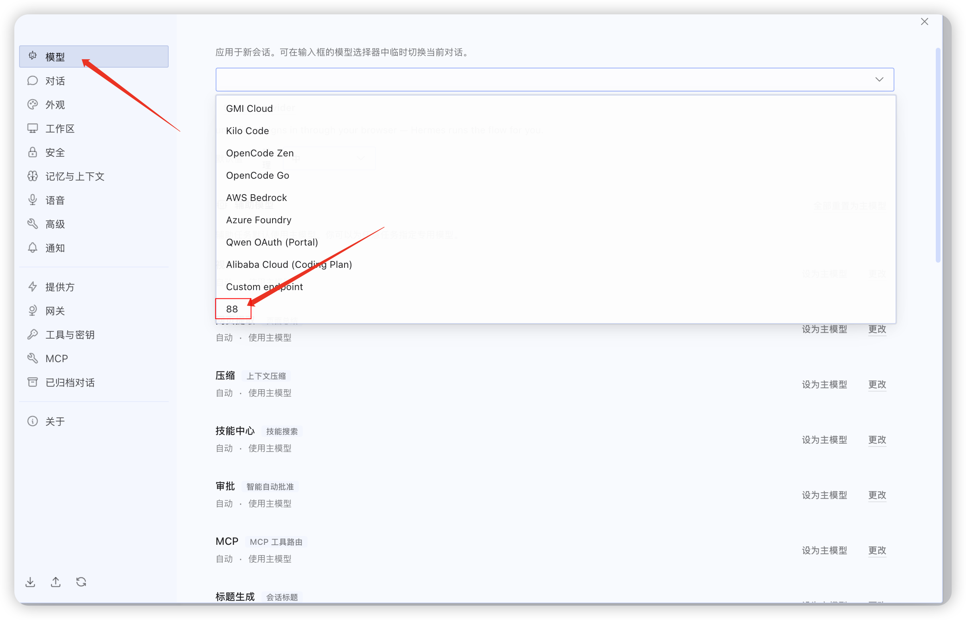The width and height of the screenshot is (966, 620).
Task: Click the speech bubble icon beside 对话
Action: pos(33,80)
